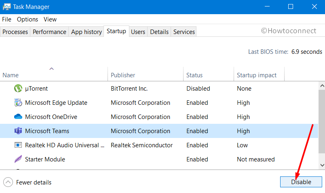Select the Microsoft Teams row name
The width and height of the screenshot is (325, 193).
point(47,131)
